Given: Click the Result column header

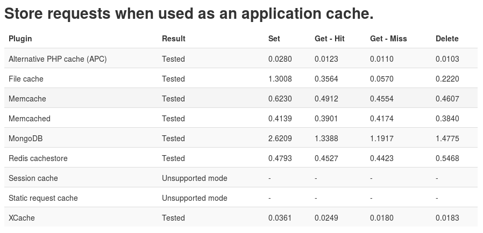Looking at the screenshot, I should click(x=174, y=39).
